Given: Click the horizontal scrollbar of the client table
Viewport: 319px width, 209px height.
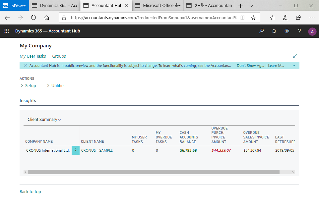Looking at the screenshot, I should coord(154,172).
